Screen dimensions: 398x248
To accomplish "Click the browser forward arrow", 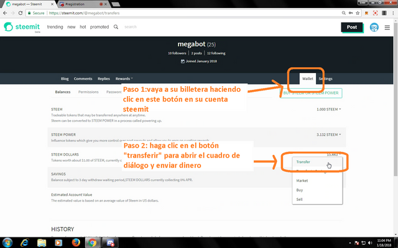I will [12, 13].
